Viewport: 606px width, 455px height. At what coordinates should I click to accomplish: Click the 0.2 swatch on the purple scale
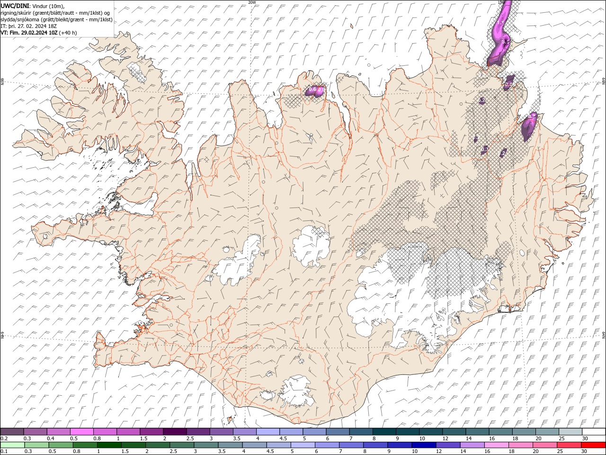point(12,432)
